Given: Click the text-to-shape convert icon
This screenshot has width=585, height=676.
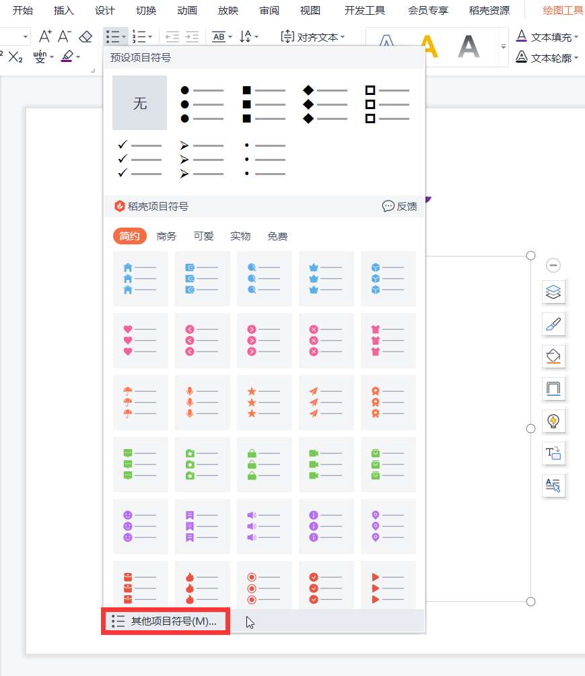Looking at the screenshot, I should [553, 454].
